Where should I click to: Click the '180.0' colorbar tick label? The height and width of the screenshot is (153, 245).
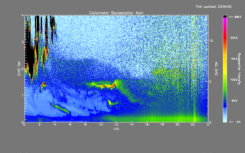(234, 59)
